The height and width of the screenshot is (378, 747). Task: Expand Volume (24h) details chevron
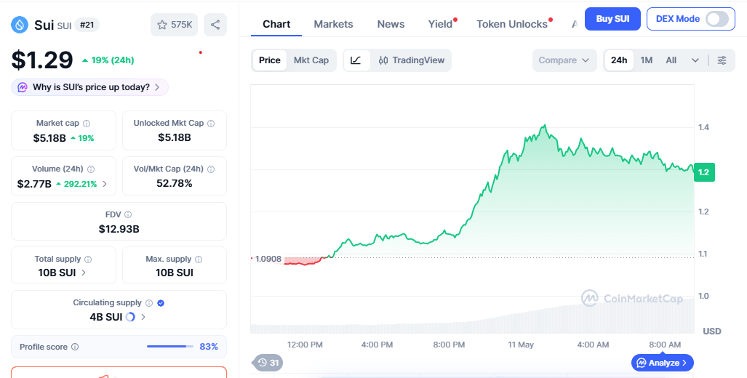click(x=105, y=184)
